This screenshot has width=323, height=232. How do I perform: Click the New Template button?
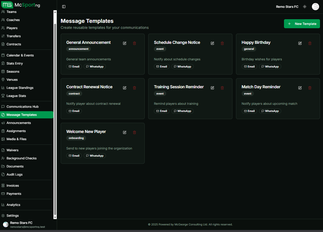[302, 23]
